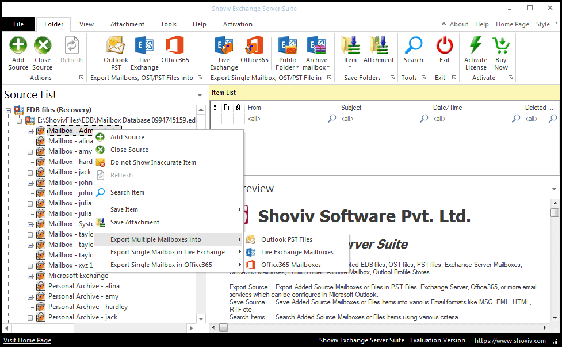562x347 pixels.
Task: Open the Public Folder ribbon icon
Action: (288, 45)
